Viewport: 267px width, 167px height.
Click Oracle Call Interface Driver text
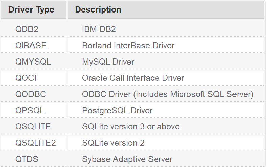(x=133, y=78)
